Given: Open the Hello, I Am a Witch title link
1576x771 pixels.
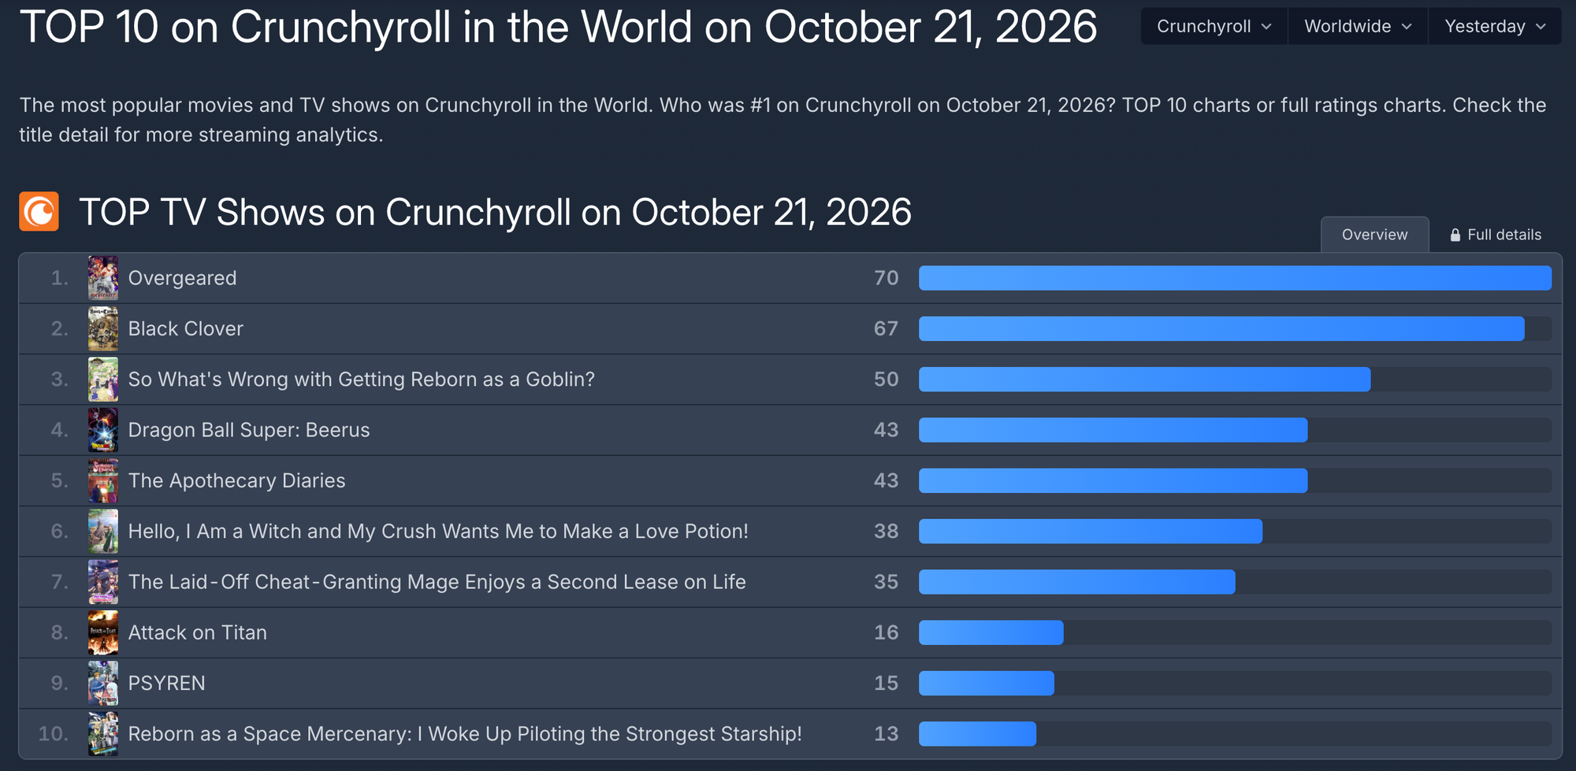Looking at the screenshot, I should (x=438, y=532).
